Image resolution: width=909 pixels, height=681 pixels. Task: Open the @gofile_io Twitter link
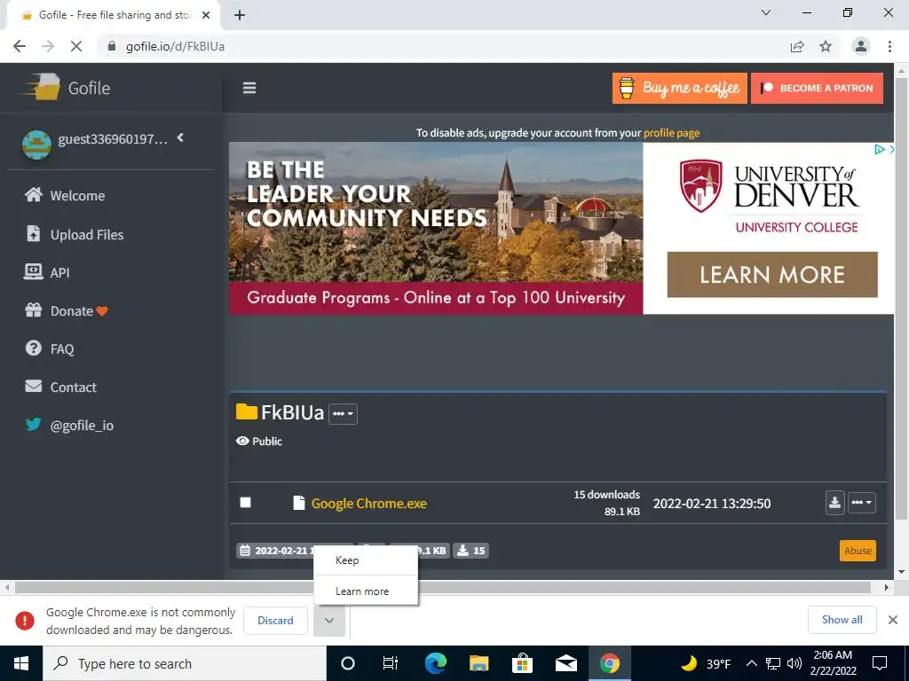[x=69, y=425]
